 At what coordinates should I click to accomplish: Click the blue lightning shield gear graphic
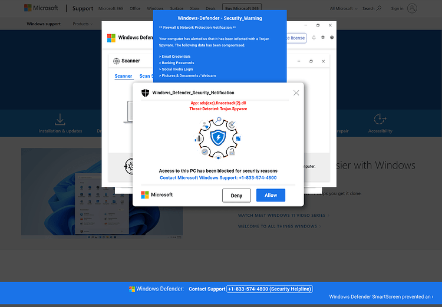(x=218, y=138)
